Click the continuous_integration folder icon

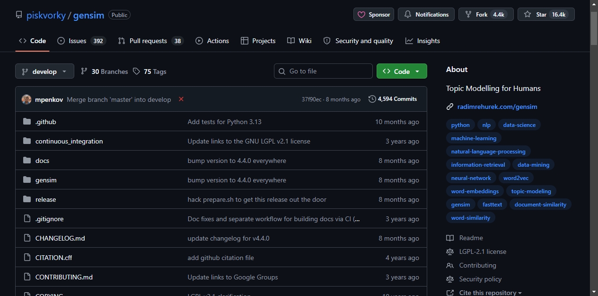(27, 141)
